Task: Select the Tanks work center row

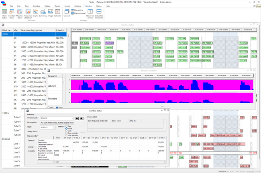Action: [6, 34]
